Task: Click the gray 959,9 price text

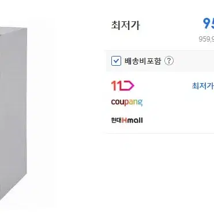Action: (x=207, y=39)
